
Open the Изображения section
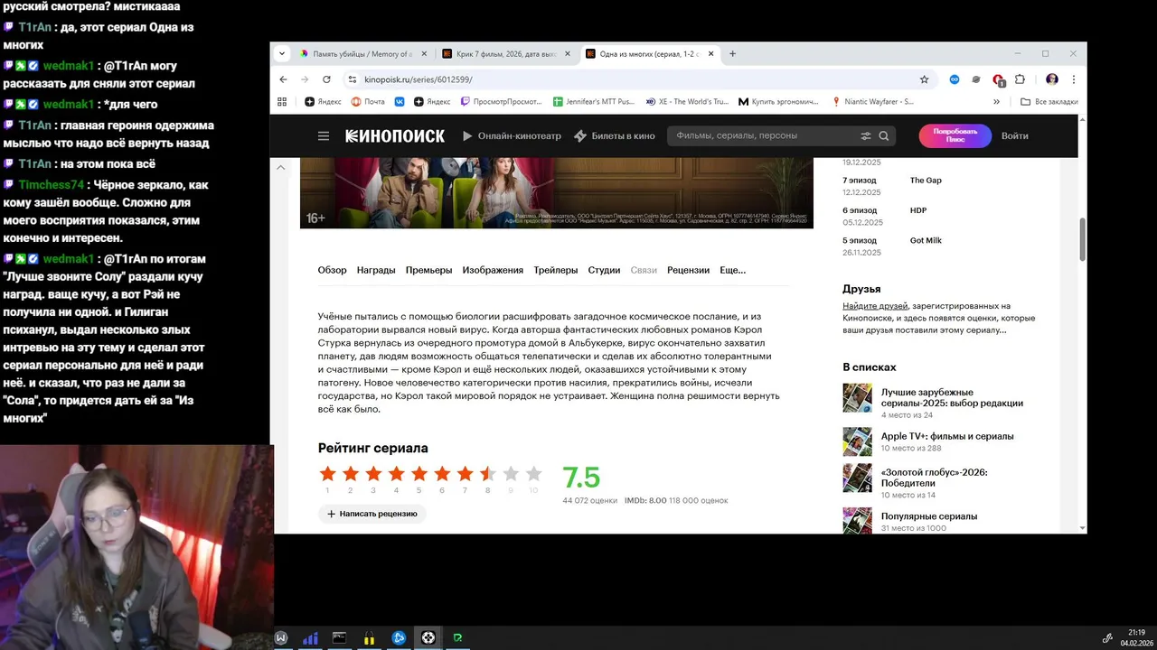click(493, 270)
